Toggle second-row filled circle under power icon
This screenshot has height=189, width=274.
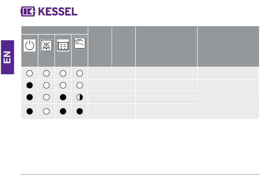29,85
